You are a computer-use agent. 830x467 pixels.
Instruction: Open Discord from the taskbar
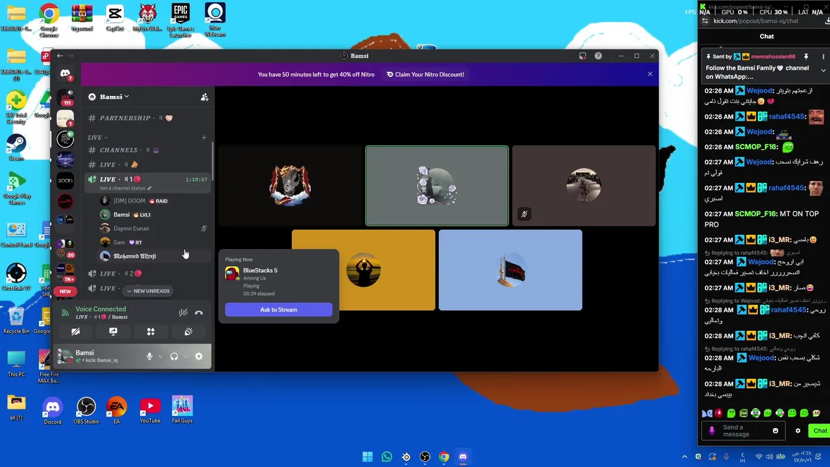(462, 457)
